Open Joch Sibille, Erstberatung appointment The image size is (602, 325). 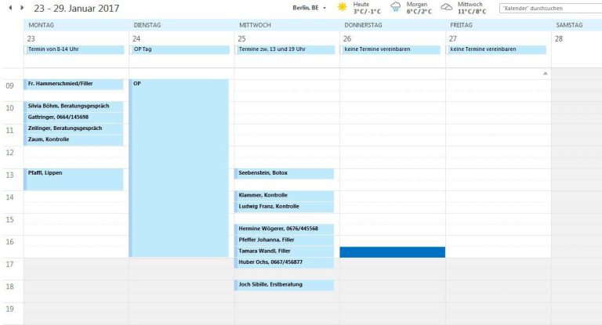pyautogui.click(x=285, y=285)
